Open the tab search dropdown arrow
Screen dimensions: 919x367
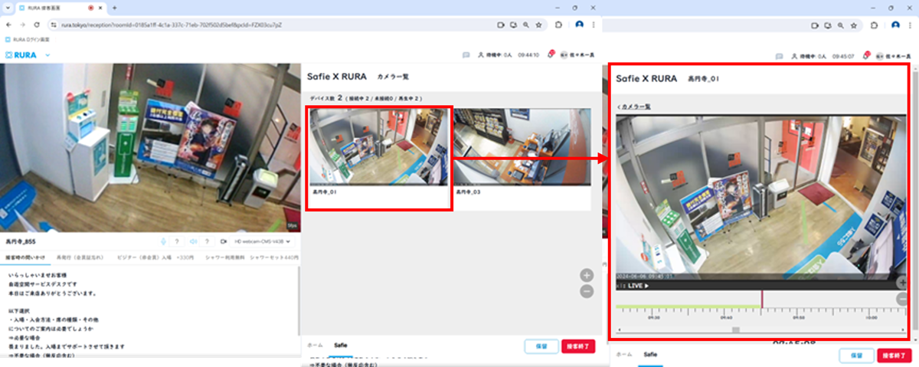[8, 7]
